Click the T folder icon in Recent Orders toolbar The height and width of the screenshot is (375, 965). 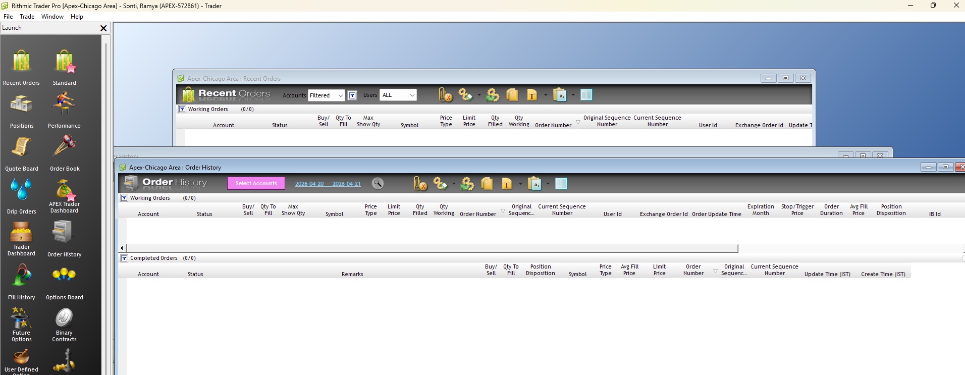532,95
